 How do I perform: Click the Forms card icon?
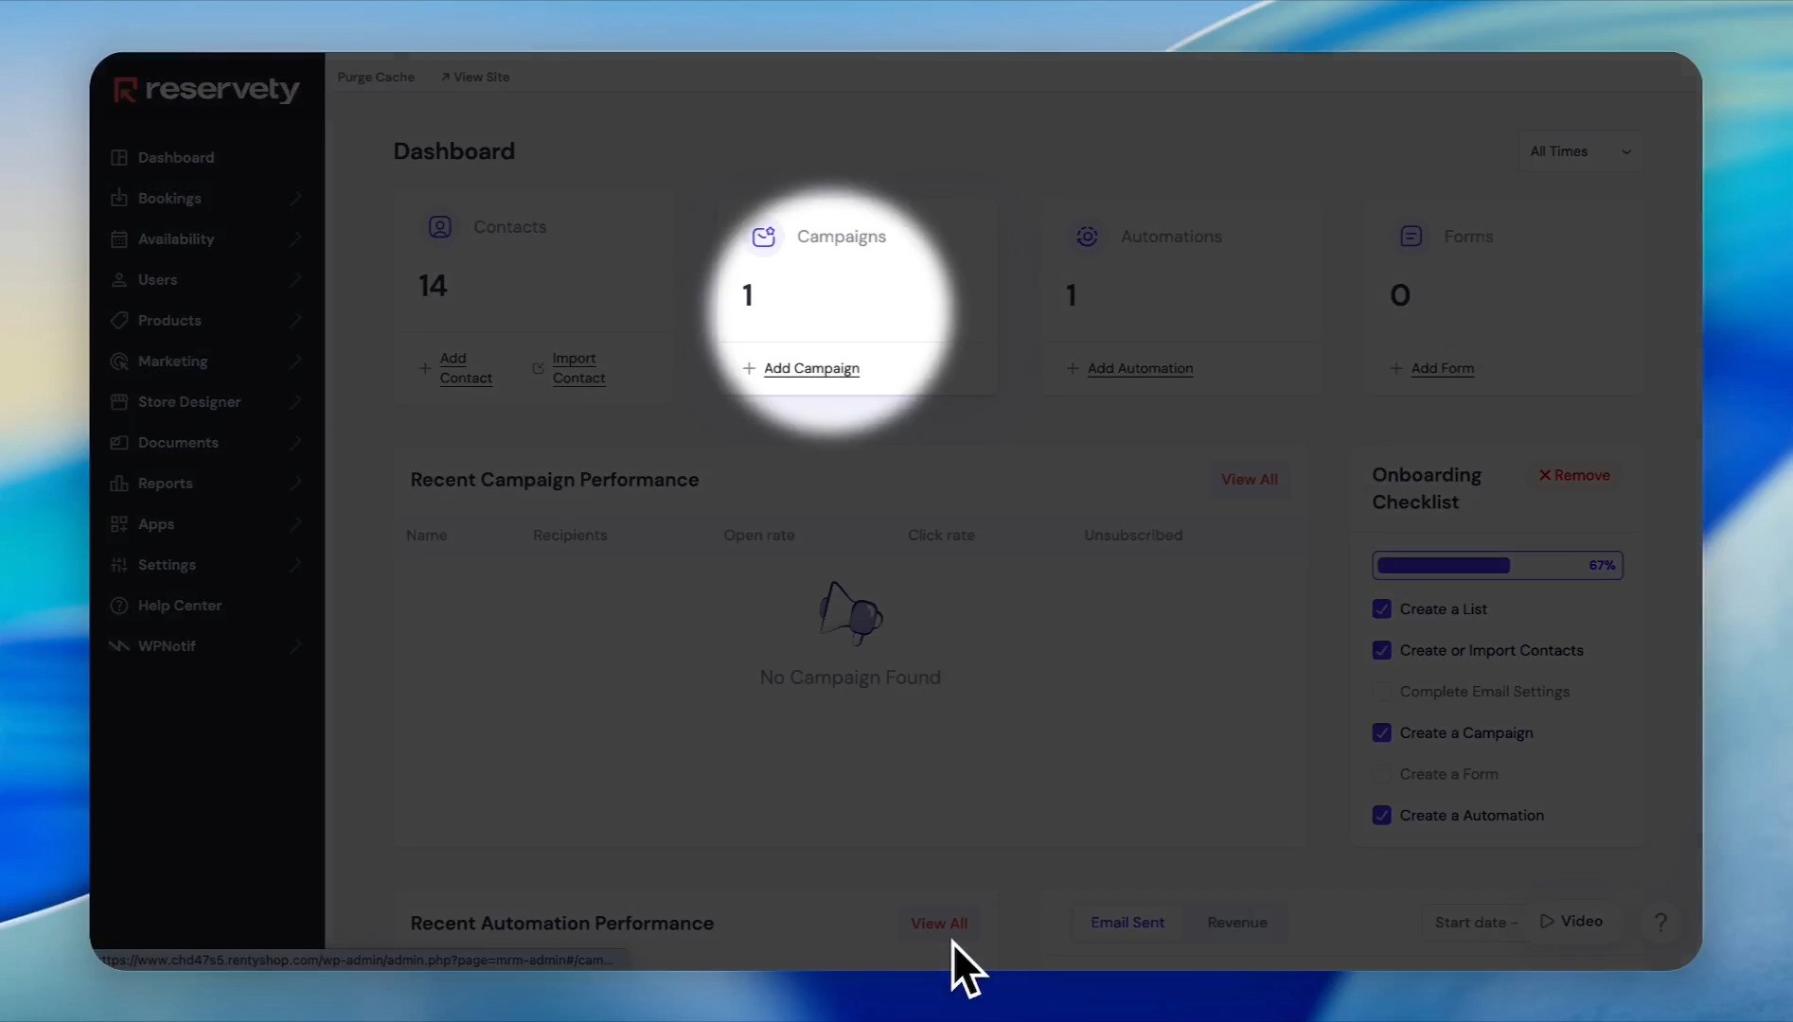pyautogui.click(x=1411, y=237)
